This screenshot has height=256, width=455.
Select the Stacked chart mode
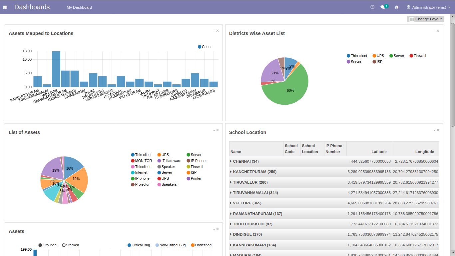(70, 245)
